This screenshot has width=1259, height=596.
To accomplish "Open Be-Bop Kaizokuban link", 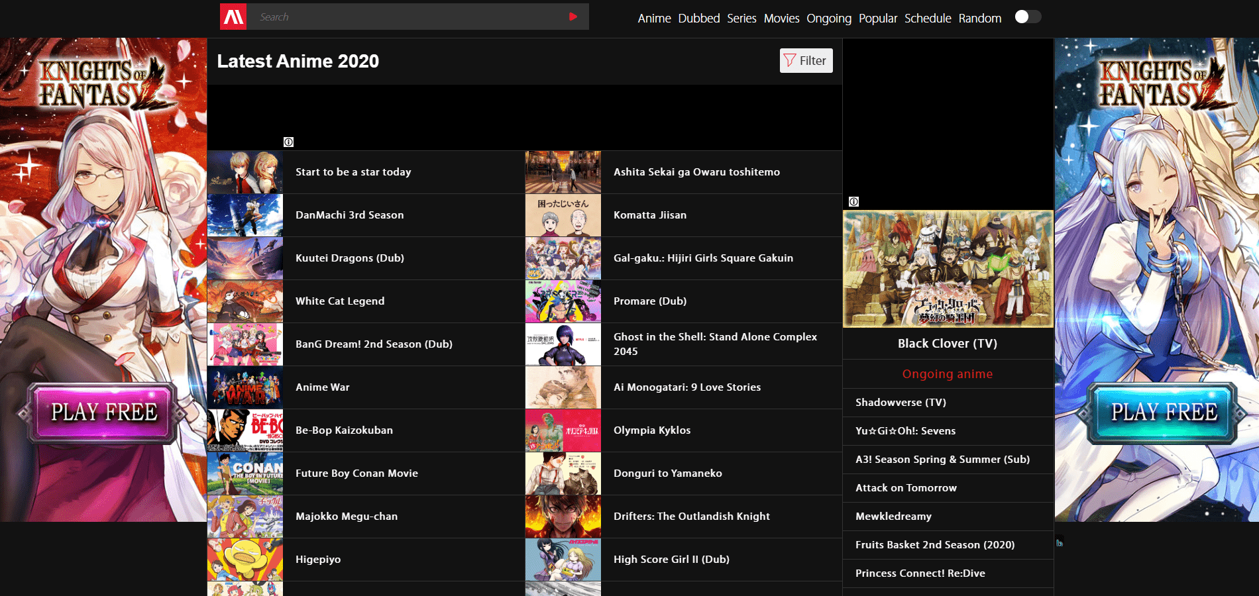I will pos(344,430).
